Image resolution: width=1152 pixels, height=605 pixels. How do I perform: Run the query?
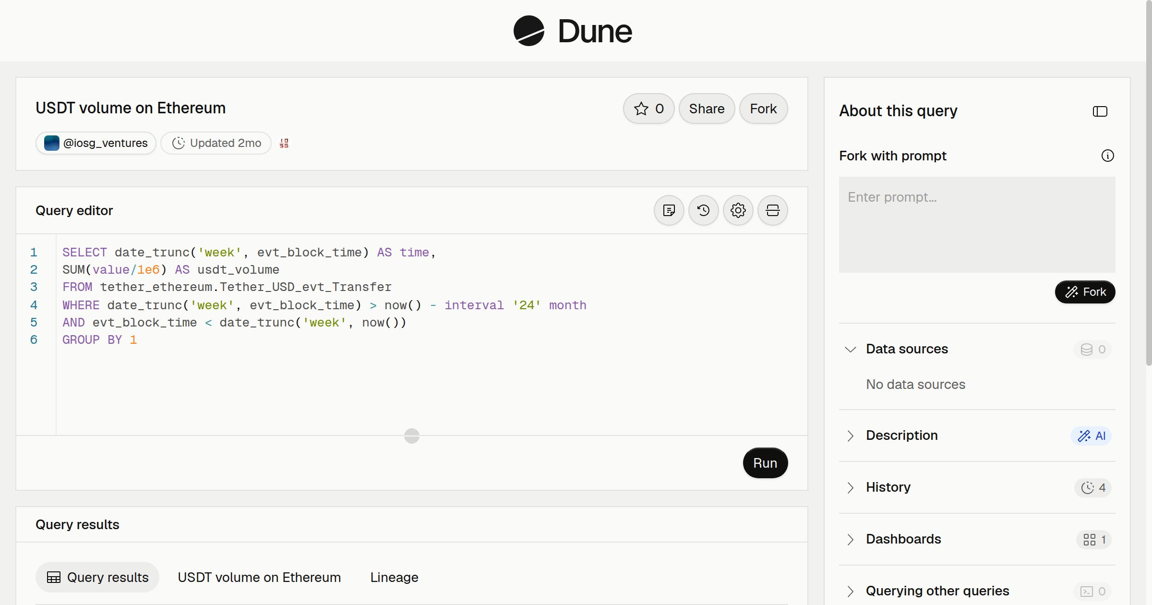coord(765,463)
